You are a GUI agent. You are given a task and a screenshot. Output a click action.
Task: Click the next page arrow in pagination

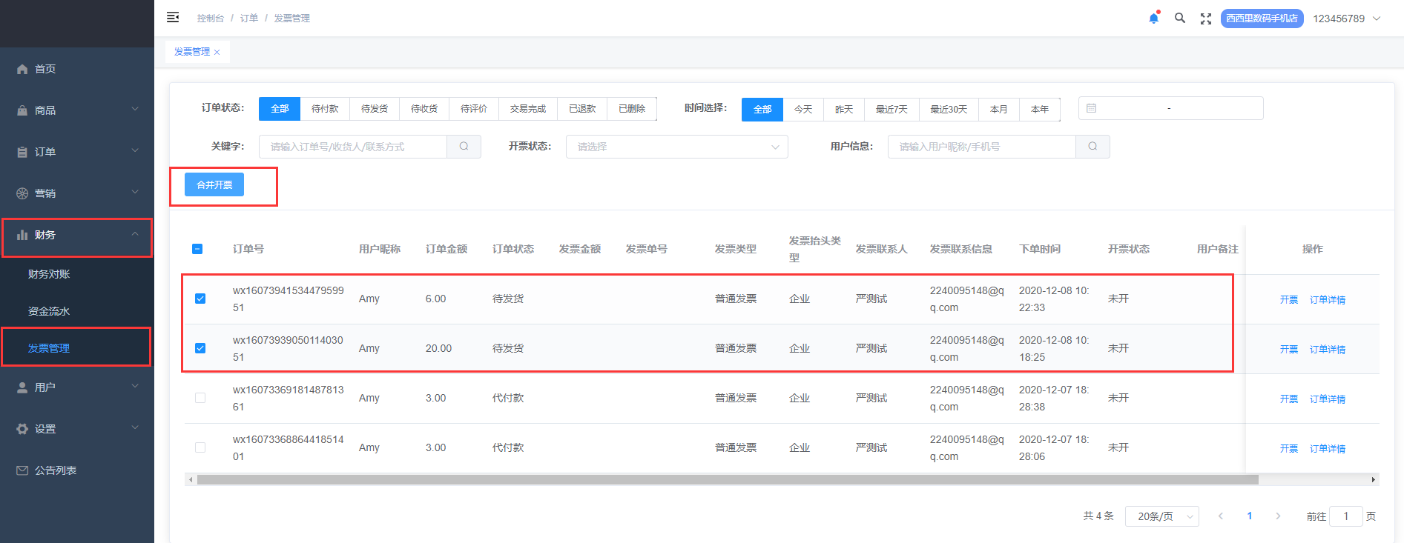(x=1278, y=516)
